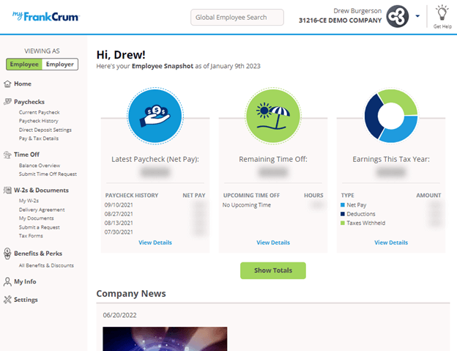Click the W-2s & Documents sidebar icon
This screenshot has width=457, height=351.
pyautogui.click(x=7, y=190)
